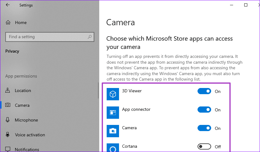The height and width of the screenshot is (152, 260).
Task: Toggle App connector camera access
Action: click(x=204, y=110)
